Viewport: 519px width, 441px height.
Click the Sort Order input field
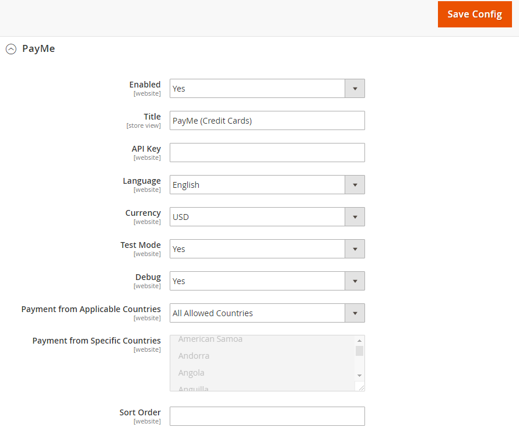(x=267, y=416)
